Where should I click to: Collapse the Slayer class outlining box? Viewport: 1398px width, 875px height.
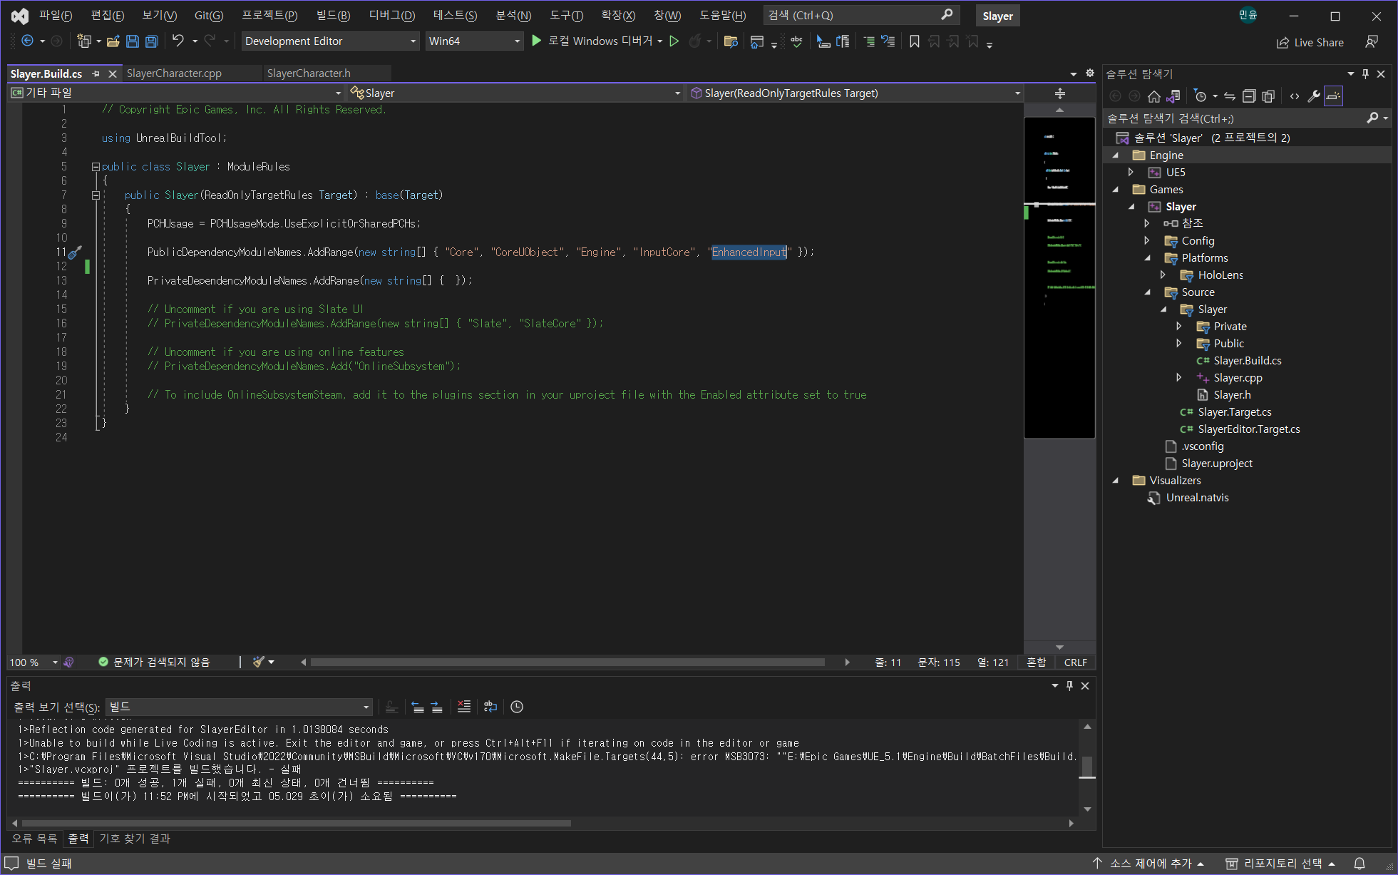pyautogui.click(x=96, y=167)
